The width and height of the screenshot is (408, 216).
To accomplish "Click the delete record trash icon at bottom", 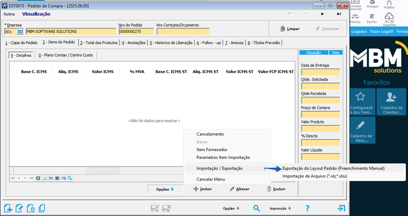I will tap(30, 209).
